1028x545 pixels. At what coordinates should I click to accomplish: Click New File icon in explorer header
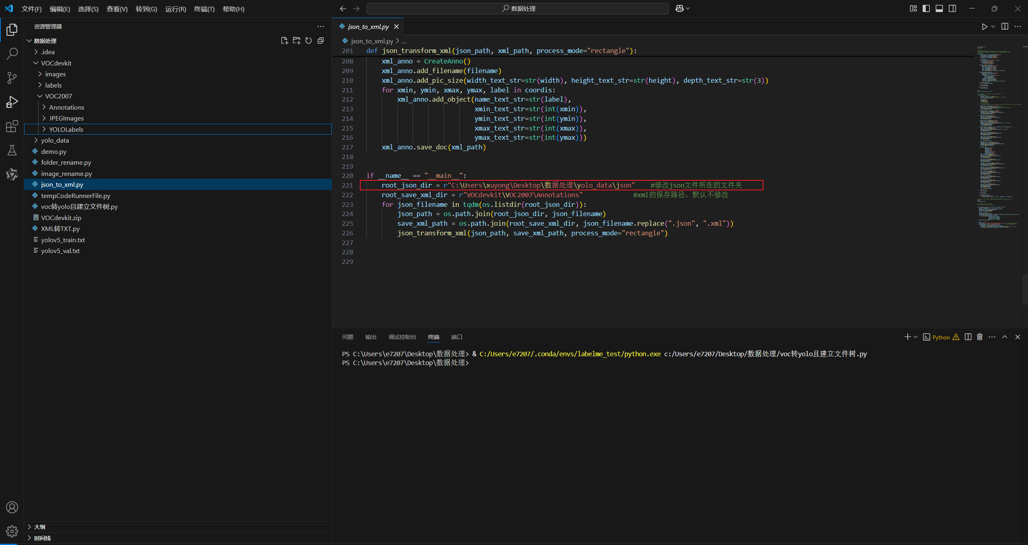(x=284, y=41)
